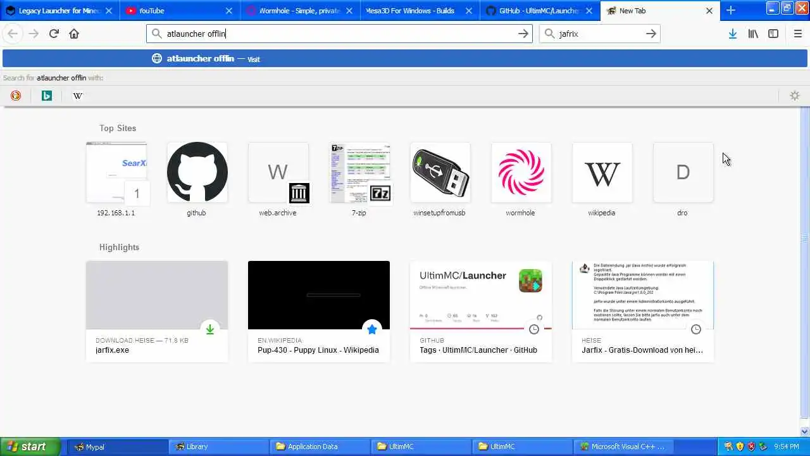
Task: Search with the Wikipedia engine icon
Action: (78, 96)
